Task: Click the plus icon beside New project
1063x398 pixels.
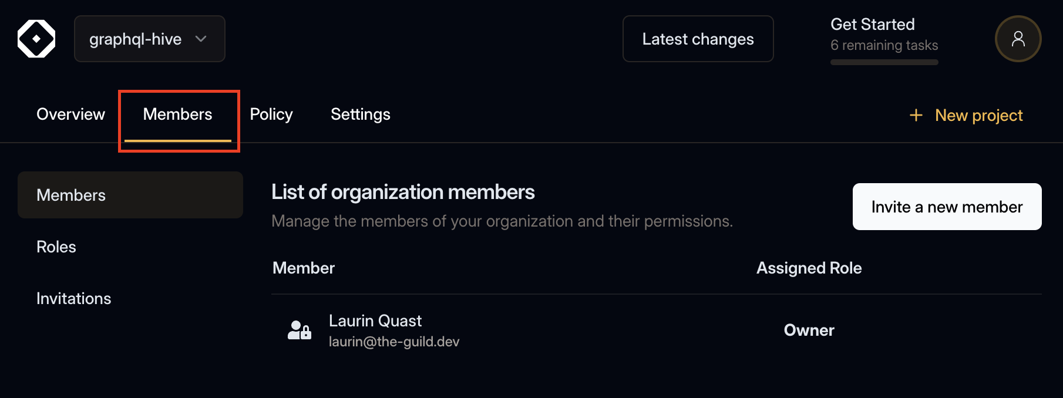Action: [x=916, y=115]
